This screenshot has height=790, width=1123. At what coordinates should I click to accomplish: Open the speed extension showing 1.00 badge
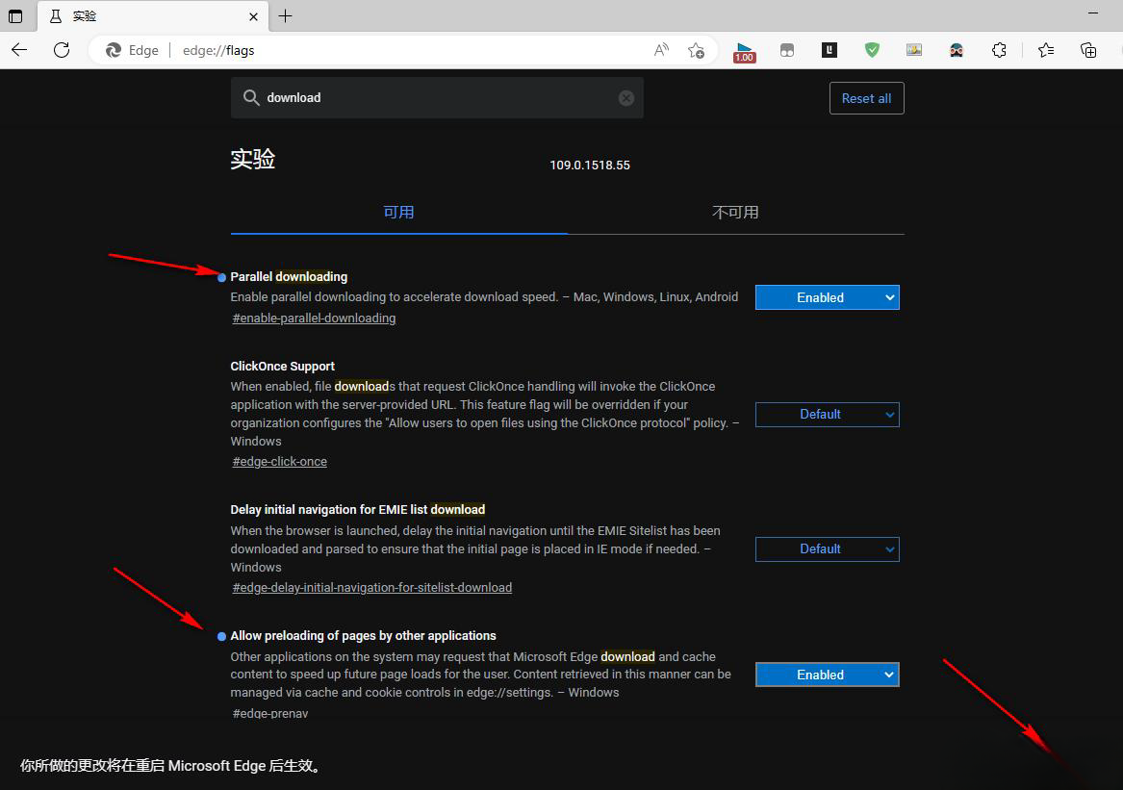(x=744, y=52)
